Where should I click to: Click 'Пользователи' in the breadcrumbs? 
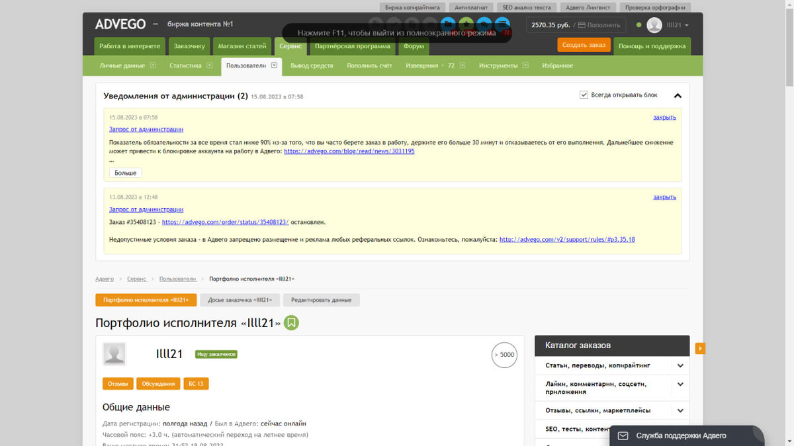coord(178,279)
